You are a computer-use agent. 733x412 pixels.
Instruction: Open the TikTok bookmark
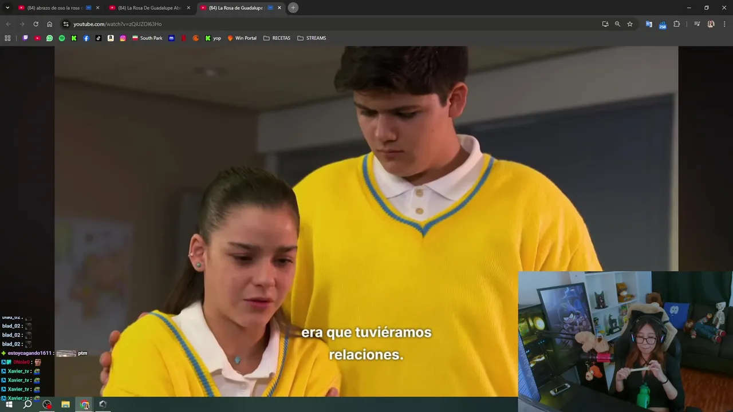(x=98, y=38)
